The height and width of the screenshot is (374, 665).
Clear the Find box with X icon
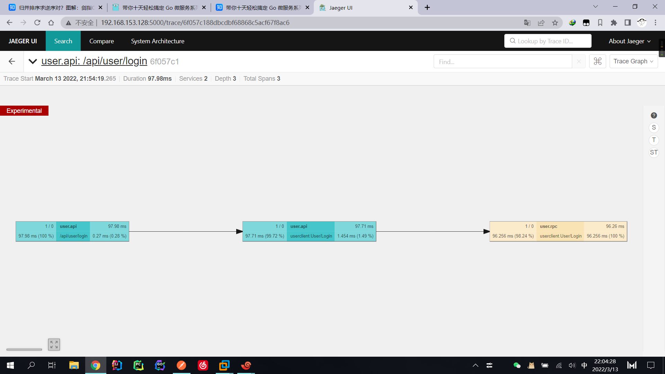tap(578, 62)
